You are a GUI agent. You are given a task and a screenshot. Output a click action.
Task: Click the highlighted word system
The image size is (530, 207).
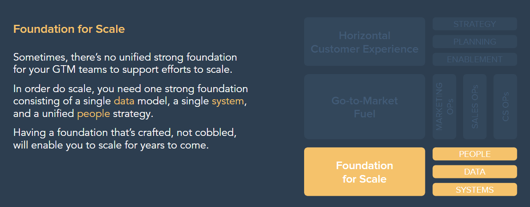pos(228,101)
